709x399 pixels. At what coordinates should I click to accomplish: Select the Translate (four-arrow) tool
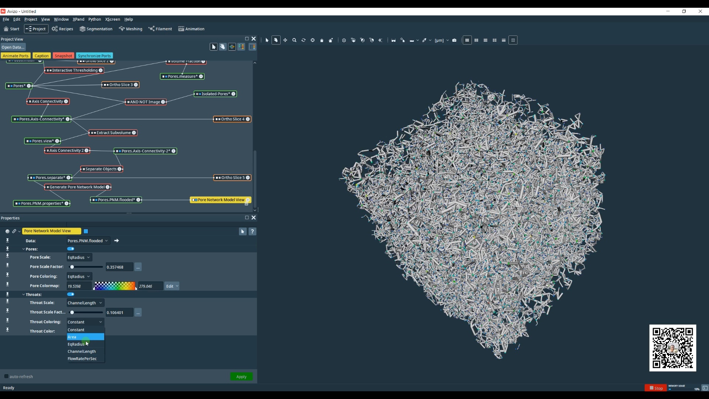[x=285, y=40]
